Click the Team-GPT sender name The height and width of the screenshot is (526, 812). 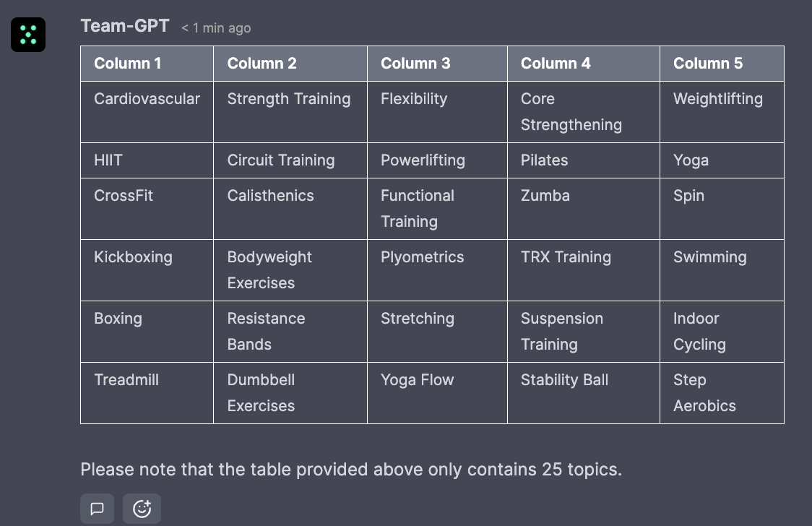coord(125,26)
